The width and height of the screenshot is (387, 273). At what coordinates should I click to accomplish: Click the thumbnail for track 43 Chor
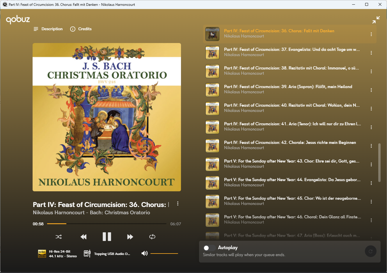212,164
